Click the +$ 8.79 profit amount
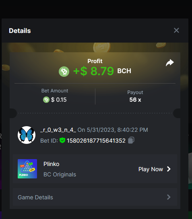 [x=93, y=71]
